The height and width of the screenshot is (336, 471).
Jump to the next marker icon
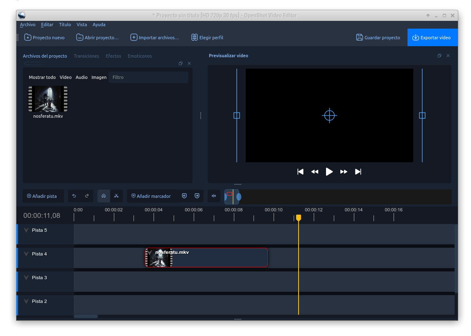pos(197,196)
